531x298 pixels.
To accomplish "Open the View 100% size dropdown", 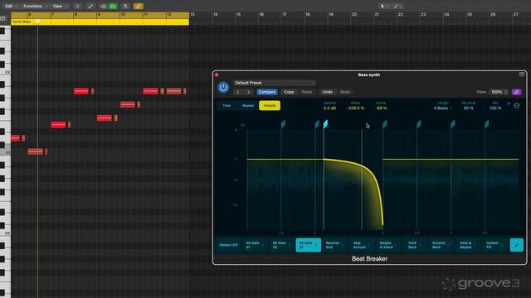I will pos(499,92).
